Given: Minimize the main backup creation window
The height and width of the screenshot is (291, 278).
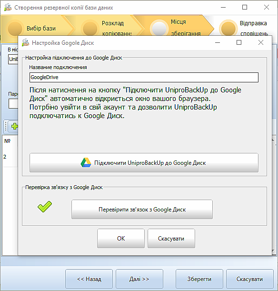Looking at the screenshot, I should tap(223, 7).
